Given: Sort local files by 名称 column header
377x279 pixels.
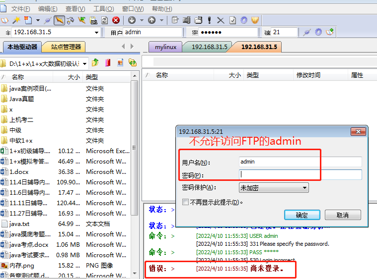Looking at the screenshot, I should (x=26, y=77).
